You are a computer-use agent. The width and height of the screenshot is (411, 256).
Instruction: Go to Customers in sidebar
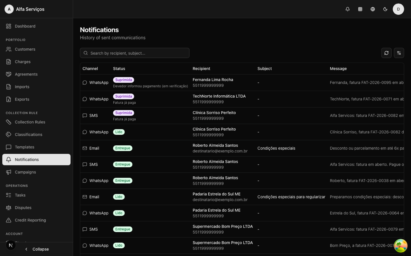point(36,49)
